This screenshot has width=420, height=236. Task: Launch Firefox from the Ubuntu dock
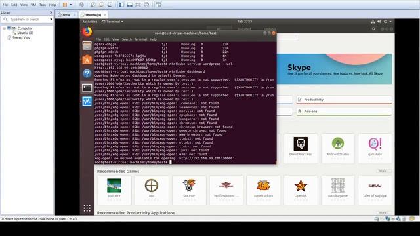point(87,31)
